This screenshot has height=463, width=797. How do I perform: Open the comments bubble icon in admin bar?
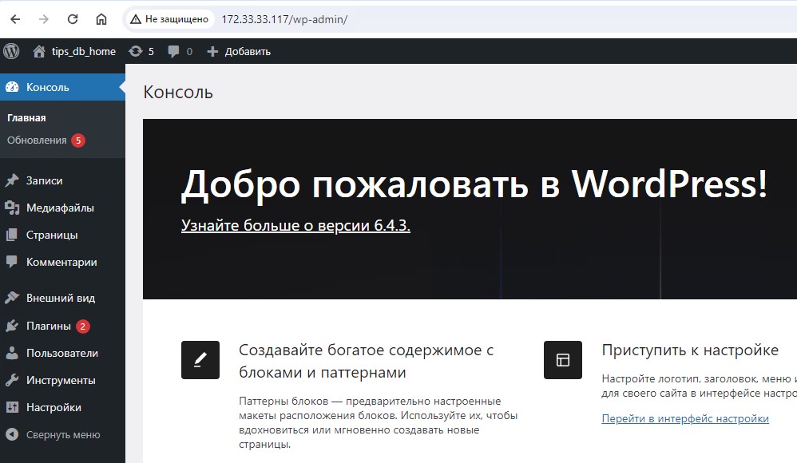point(173,52)
